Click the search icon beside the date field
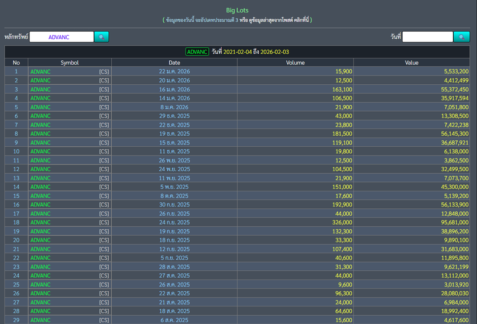 click(x=461, y=37)
